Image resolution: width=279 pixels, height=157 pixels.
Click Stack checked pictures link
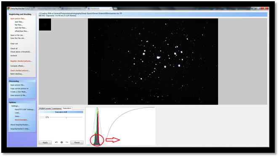coord(20,71)
